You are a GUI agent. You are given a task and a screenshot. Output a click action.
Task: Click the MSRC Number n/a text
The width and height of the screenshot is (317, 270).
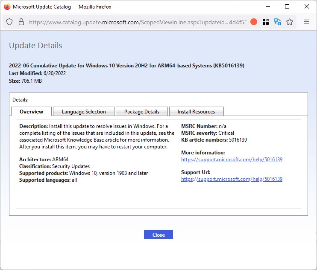pyautogui.click(x=204, y=126)
